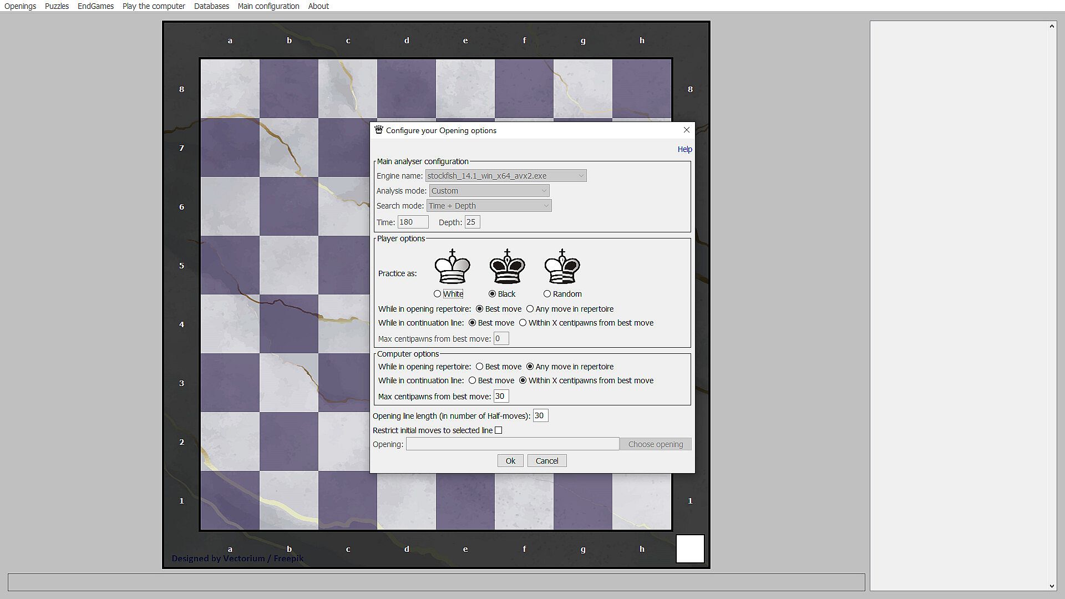Viewport: 1065px width, 599px height.
Task: Click the scroll down arrow in the right panel
Action: coord(1052,586)
